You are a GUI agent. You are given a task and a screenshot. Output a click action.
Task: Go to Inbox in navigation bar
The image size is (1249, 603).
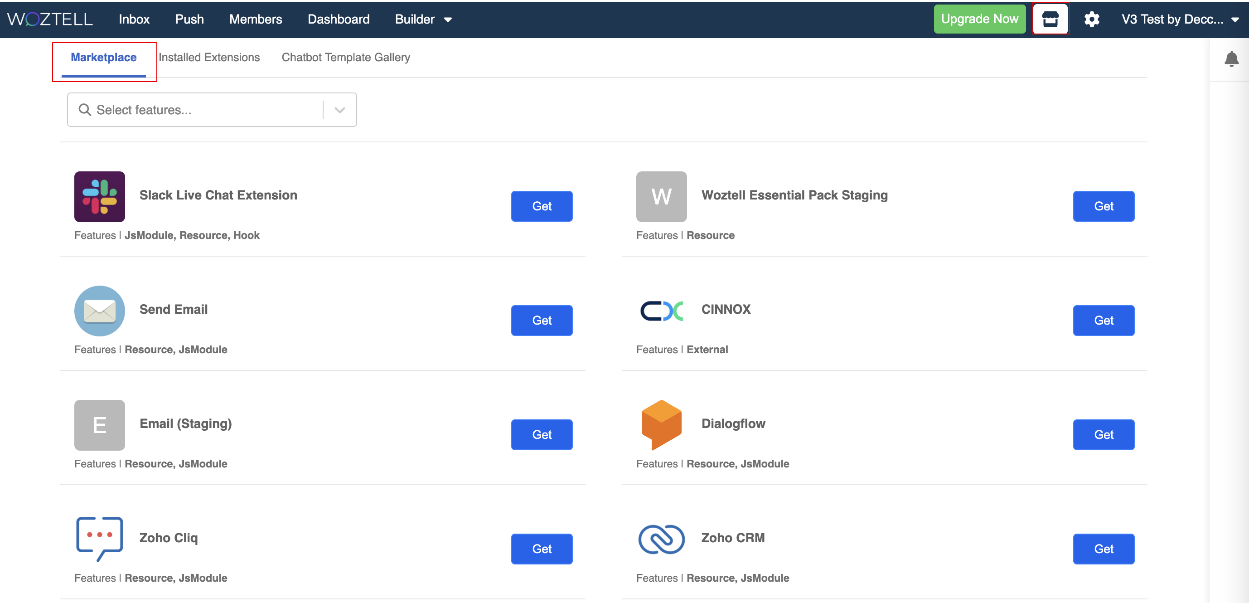tap(134, 19)
